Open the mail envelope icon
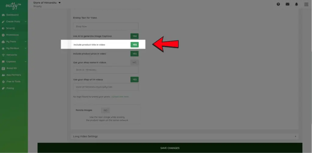Image resolution: width=312 pixels, height=153 pixels. [287, 4]
